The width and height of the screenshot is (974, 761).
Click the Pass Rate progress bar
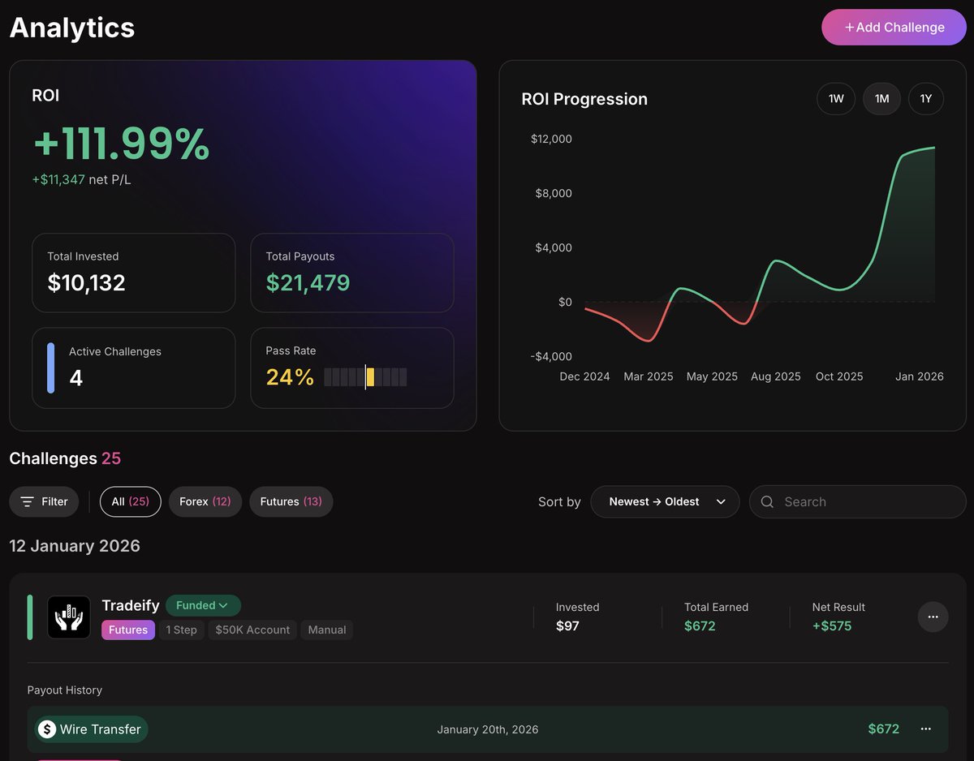(x=364, y=376)
